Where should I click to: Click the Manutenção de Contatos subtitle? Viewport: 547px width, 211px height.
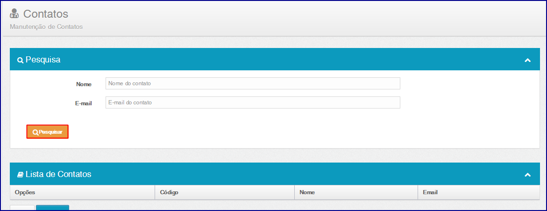(x=46, y=27)
